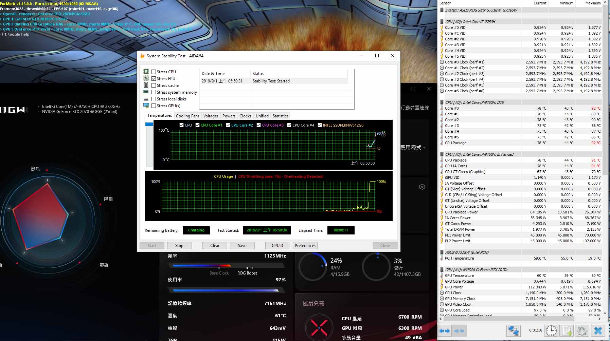
Task: Enable the Stress local disks checkbox
Action: click(x=154, y=99)
